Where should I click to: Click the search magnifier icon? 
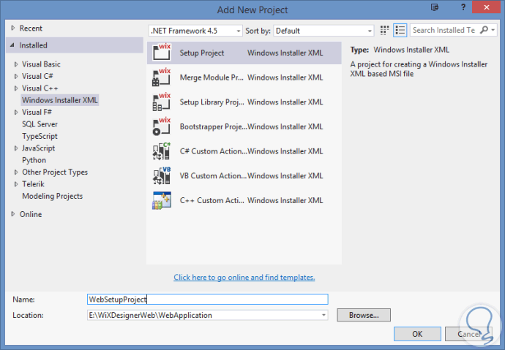[x=484, y=30]
